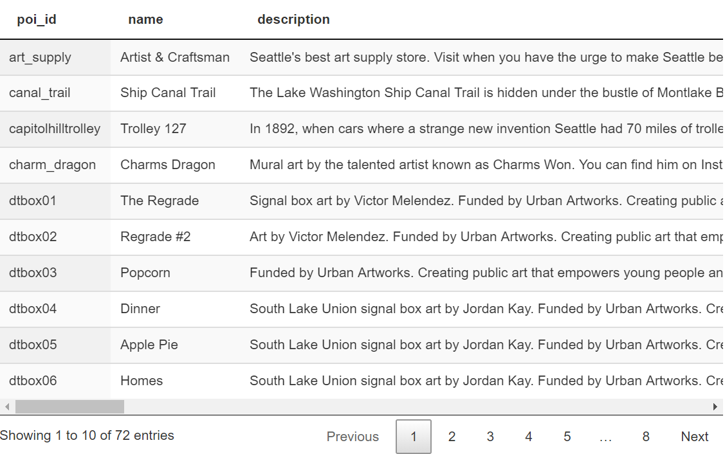725x454 pixels.
Task: Click the horizontal scrollbar thumb
Action: click(x=70, y=407)
